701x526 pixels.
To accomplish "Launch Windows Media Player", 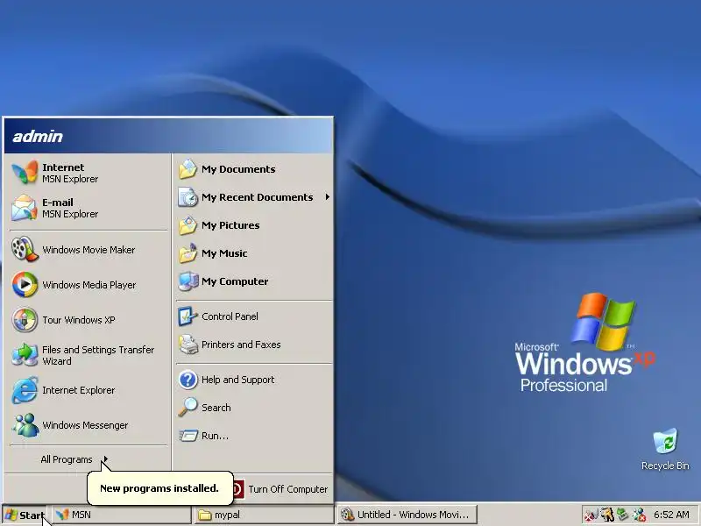I will point(88,284).
